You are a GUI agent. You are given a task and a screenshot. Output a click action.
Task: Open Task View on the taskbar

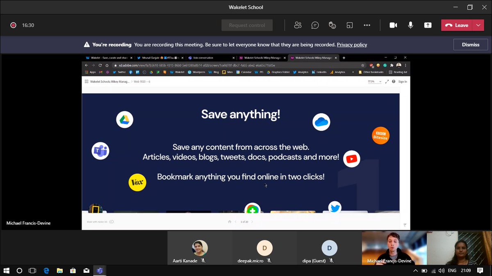pyautogui.click(x=32, y=271)
